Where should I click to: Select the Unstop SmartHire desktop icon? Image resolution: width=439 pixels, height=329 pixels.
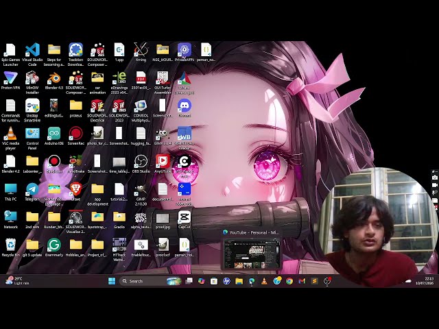click(x=32, y=110)
